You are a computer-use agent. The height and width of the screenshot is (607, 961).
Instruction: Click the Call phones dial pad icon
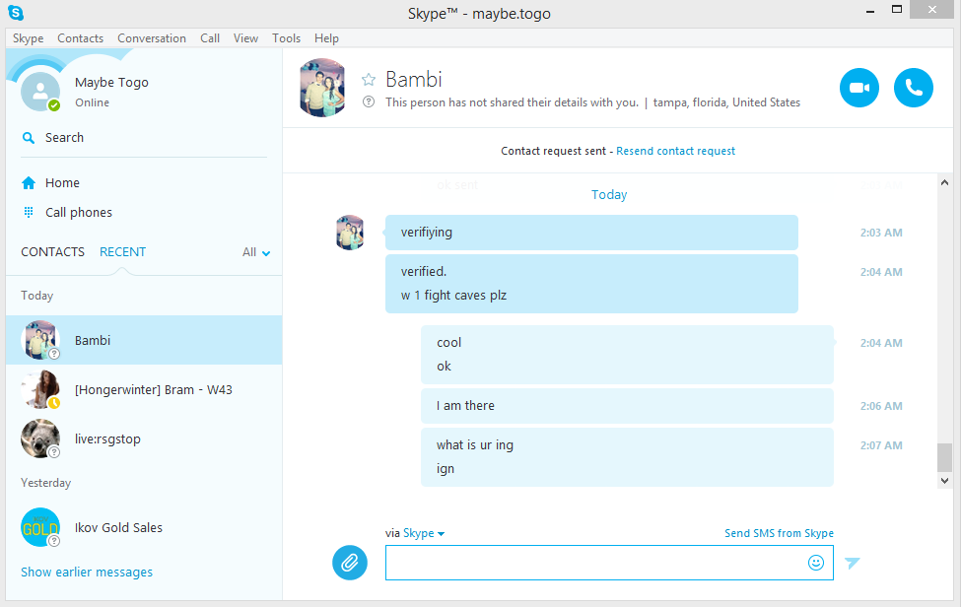29,212
